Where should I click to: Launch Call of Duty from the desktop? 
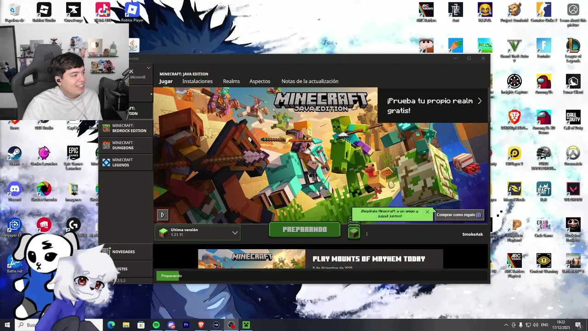click(573, 120)
